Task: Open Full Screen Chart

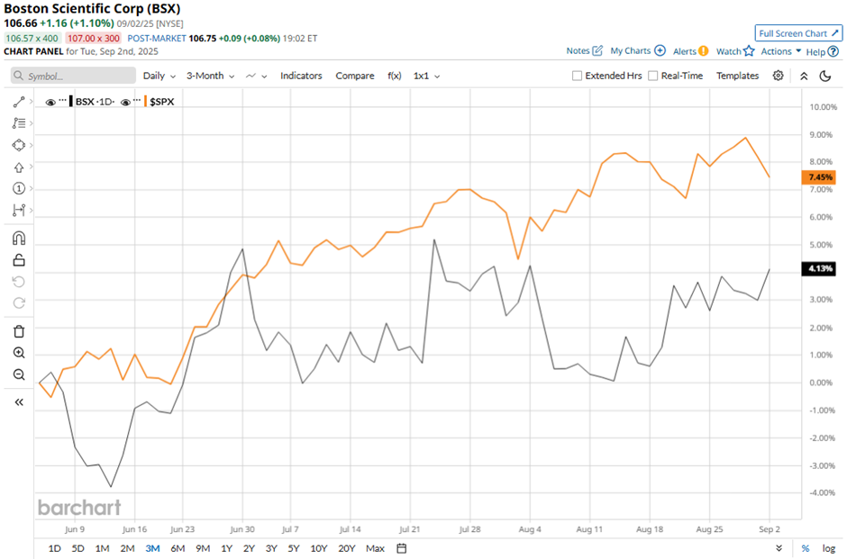Action: [x=798, y=33]
